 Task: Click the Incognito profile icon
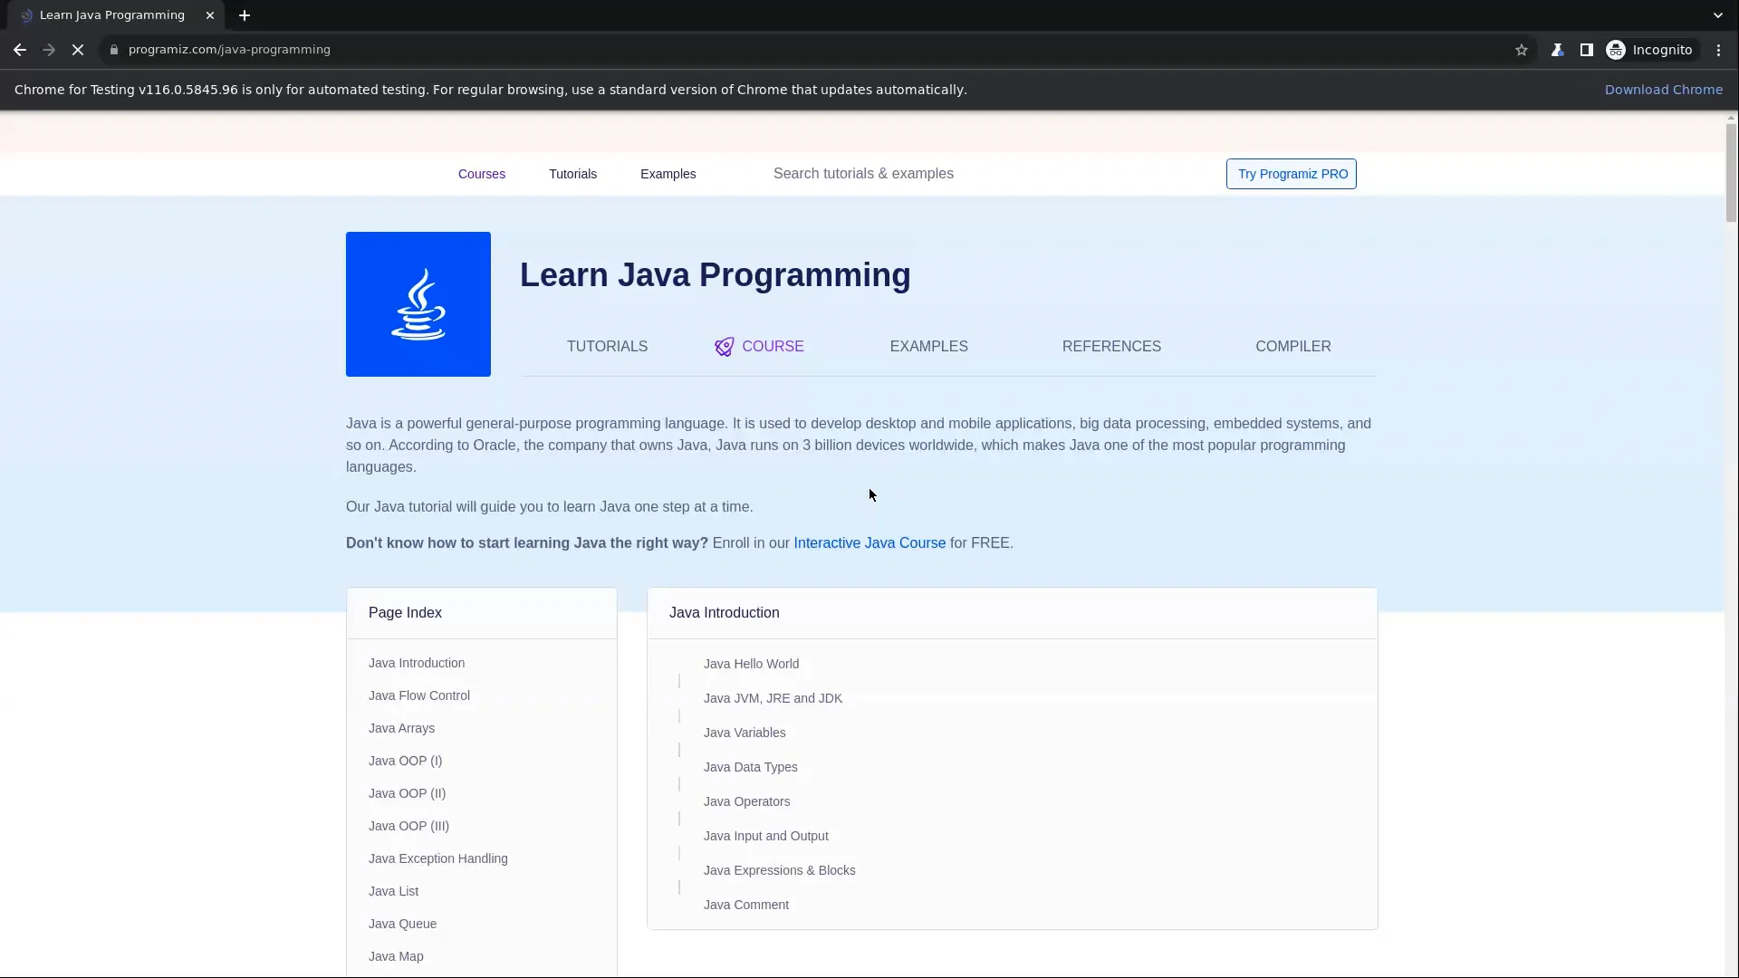[1618, 50]
